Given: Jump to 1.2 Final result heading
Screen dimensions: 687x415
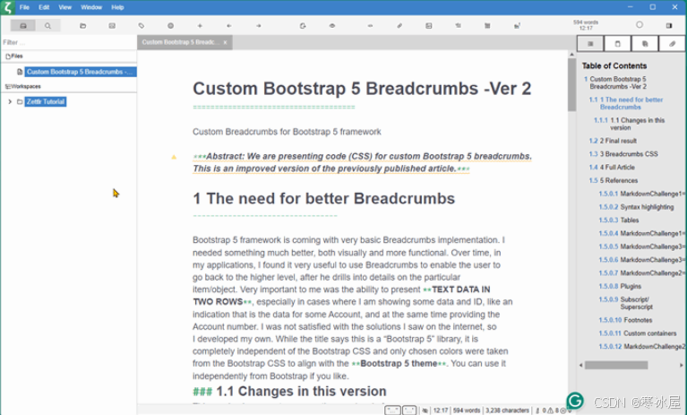Looking at the screenshot, I should tap(613, 141).
